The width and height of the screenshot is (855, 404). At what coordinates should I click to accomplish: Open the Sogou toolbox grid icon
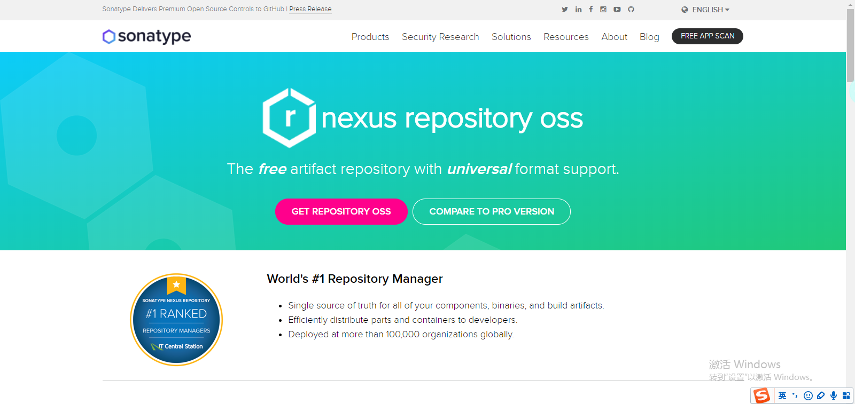846,395
